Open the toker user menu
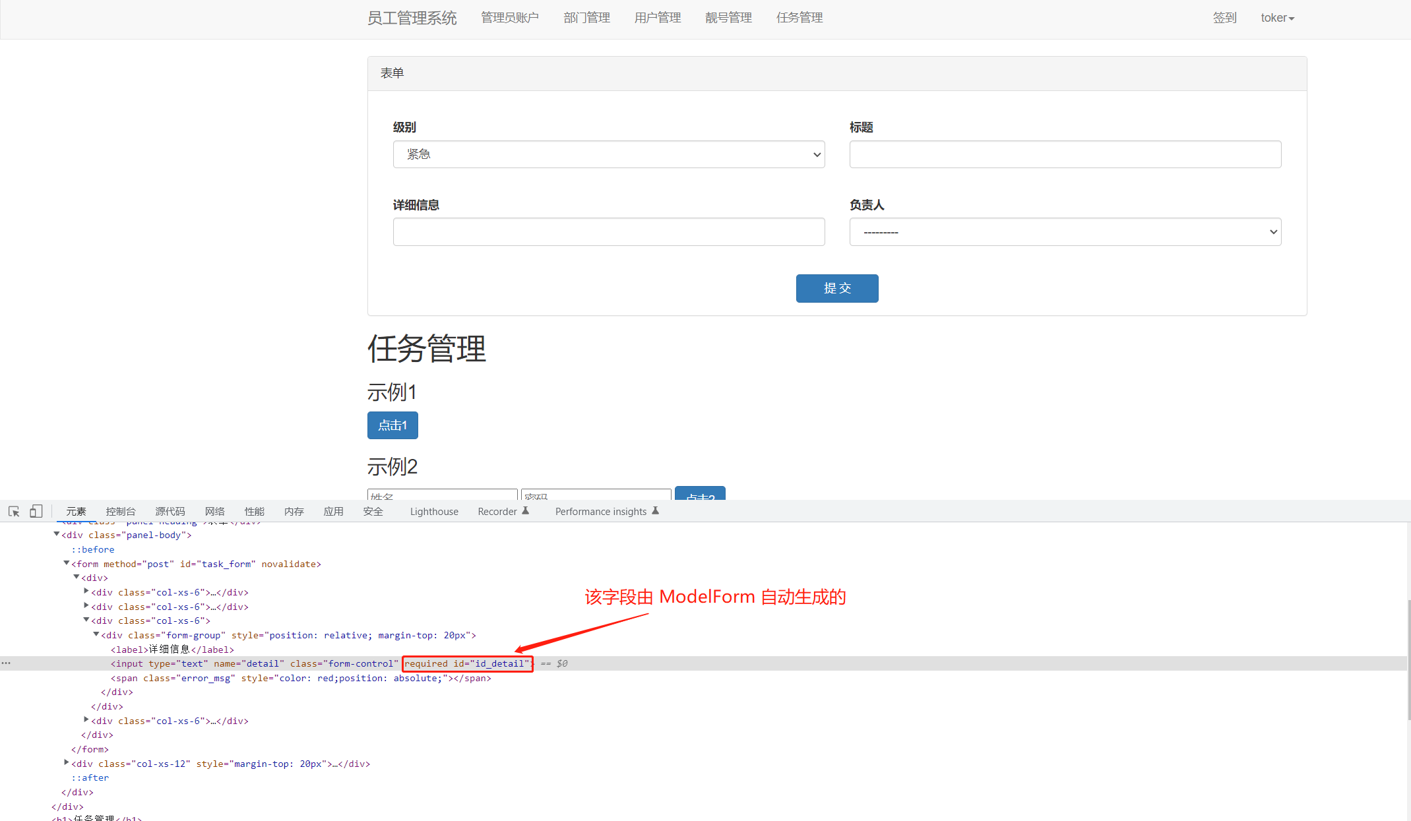This screenshot has height=821, width=1411. pyautogui.click(x=1278, y=18)
